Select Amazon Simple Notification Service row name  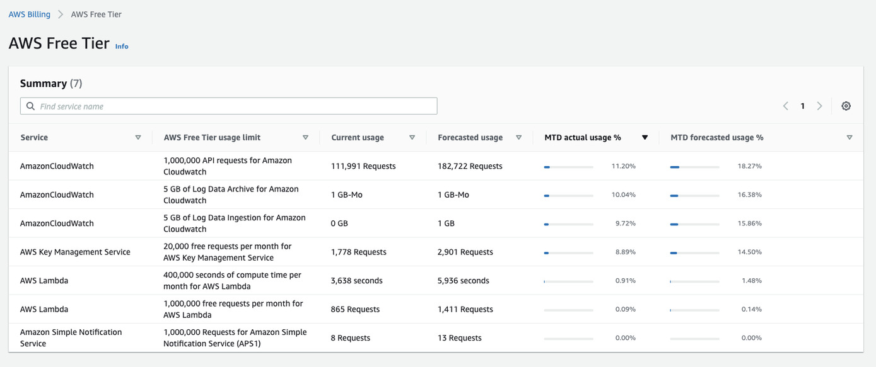71,337
